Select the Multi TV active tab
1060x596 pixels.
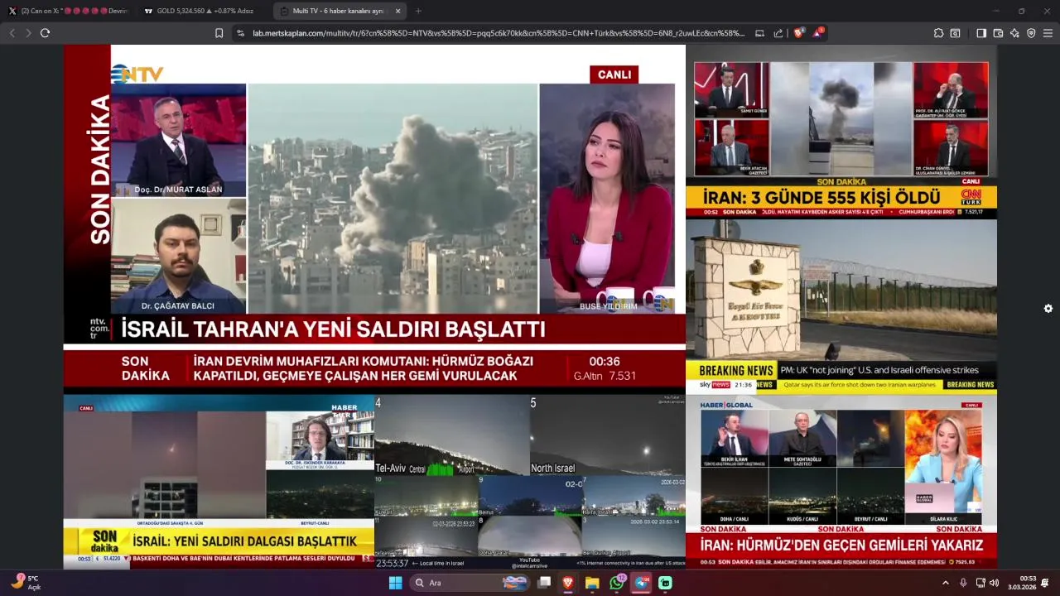coord(338,11)
